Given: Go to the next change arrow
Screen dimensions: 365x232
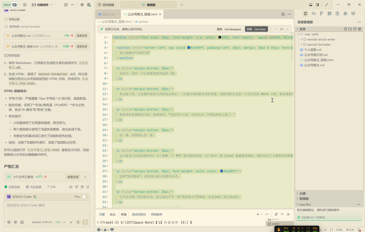Looking at the screenshot, I should 288,29.
